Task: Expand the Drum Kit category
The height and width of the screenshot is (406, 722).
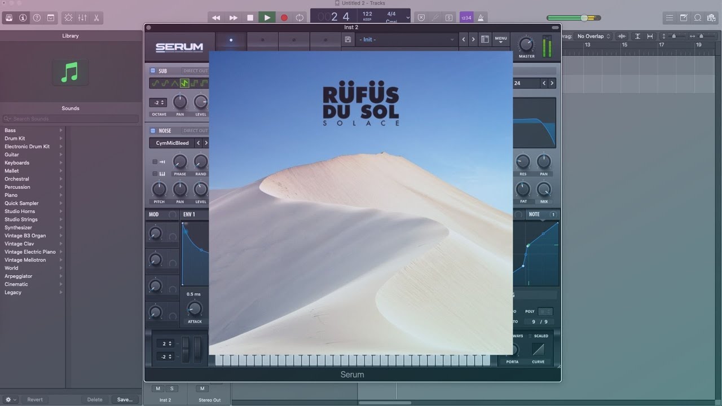Action: (61, 138)
